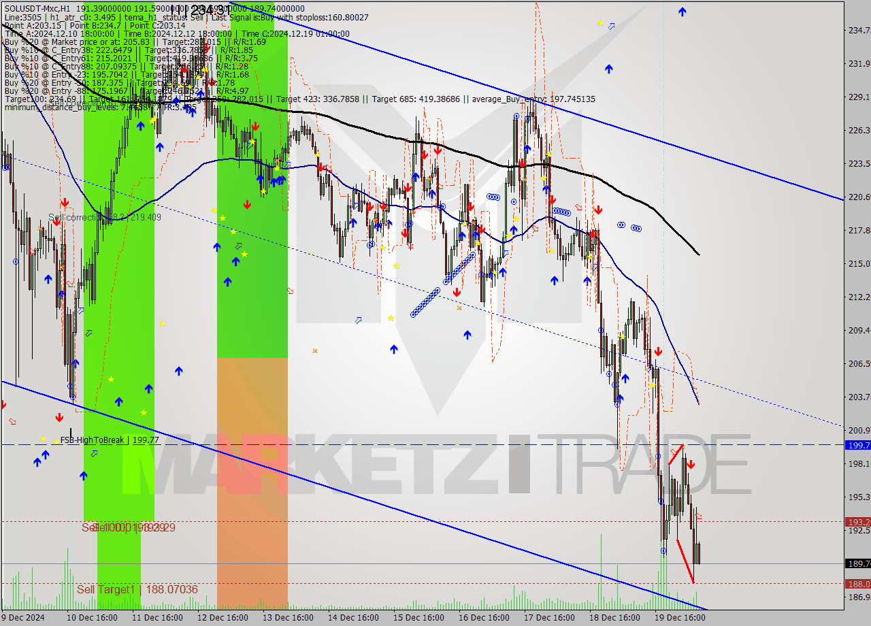Click the minimum_distance_buy_levels info line
This screenshot has width=871, height=626.
[x=100, y=107]
